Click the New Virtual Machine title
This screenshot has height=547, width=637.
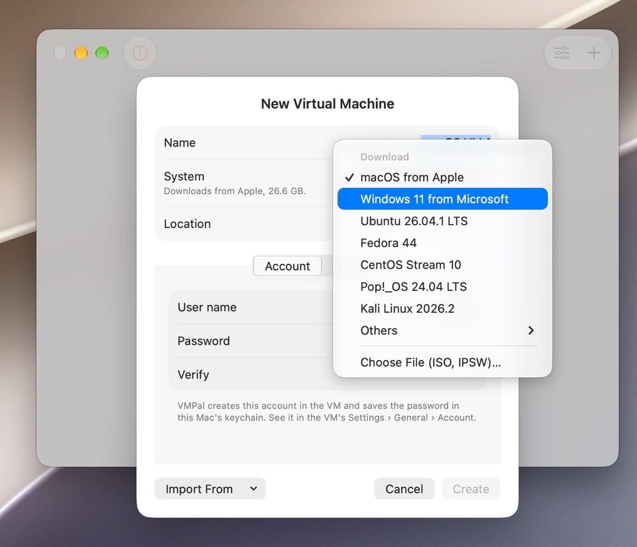[x=327, y=104]
